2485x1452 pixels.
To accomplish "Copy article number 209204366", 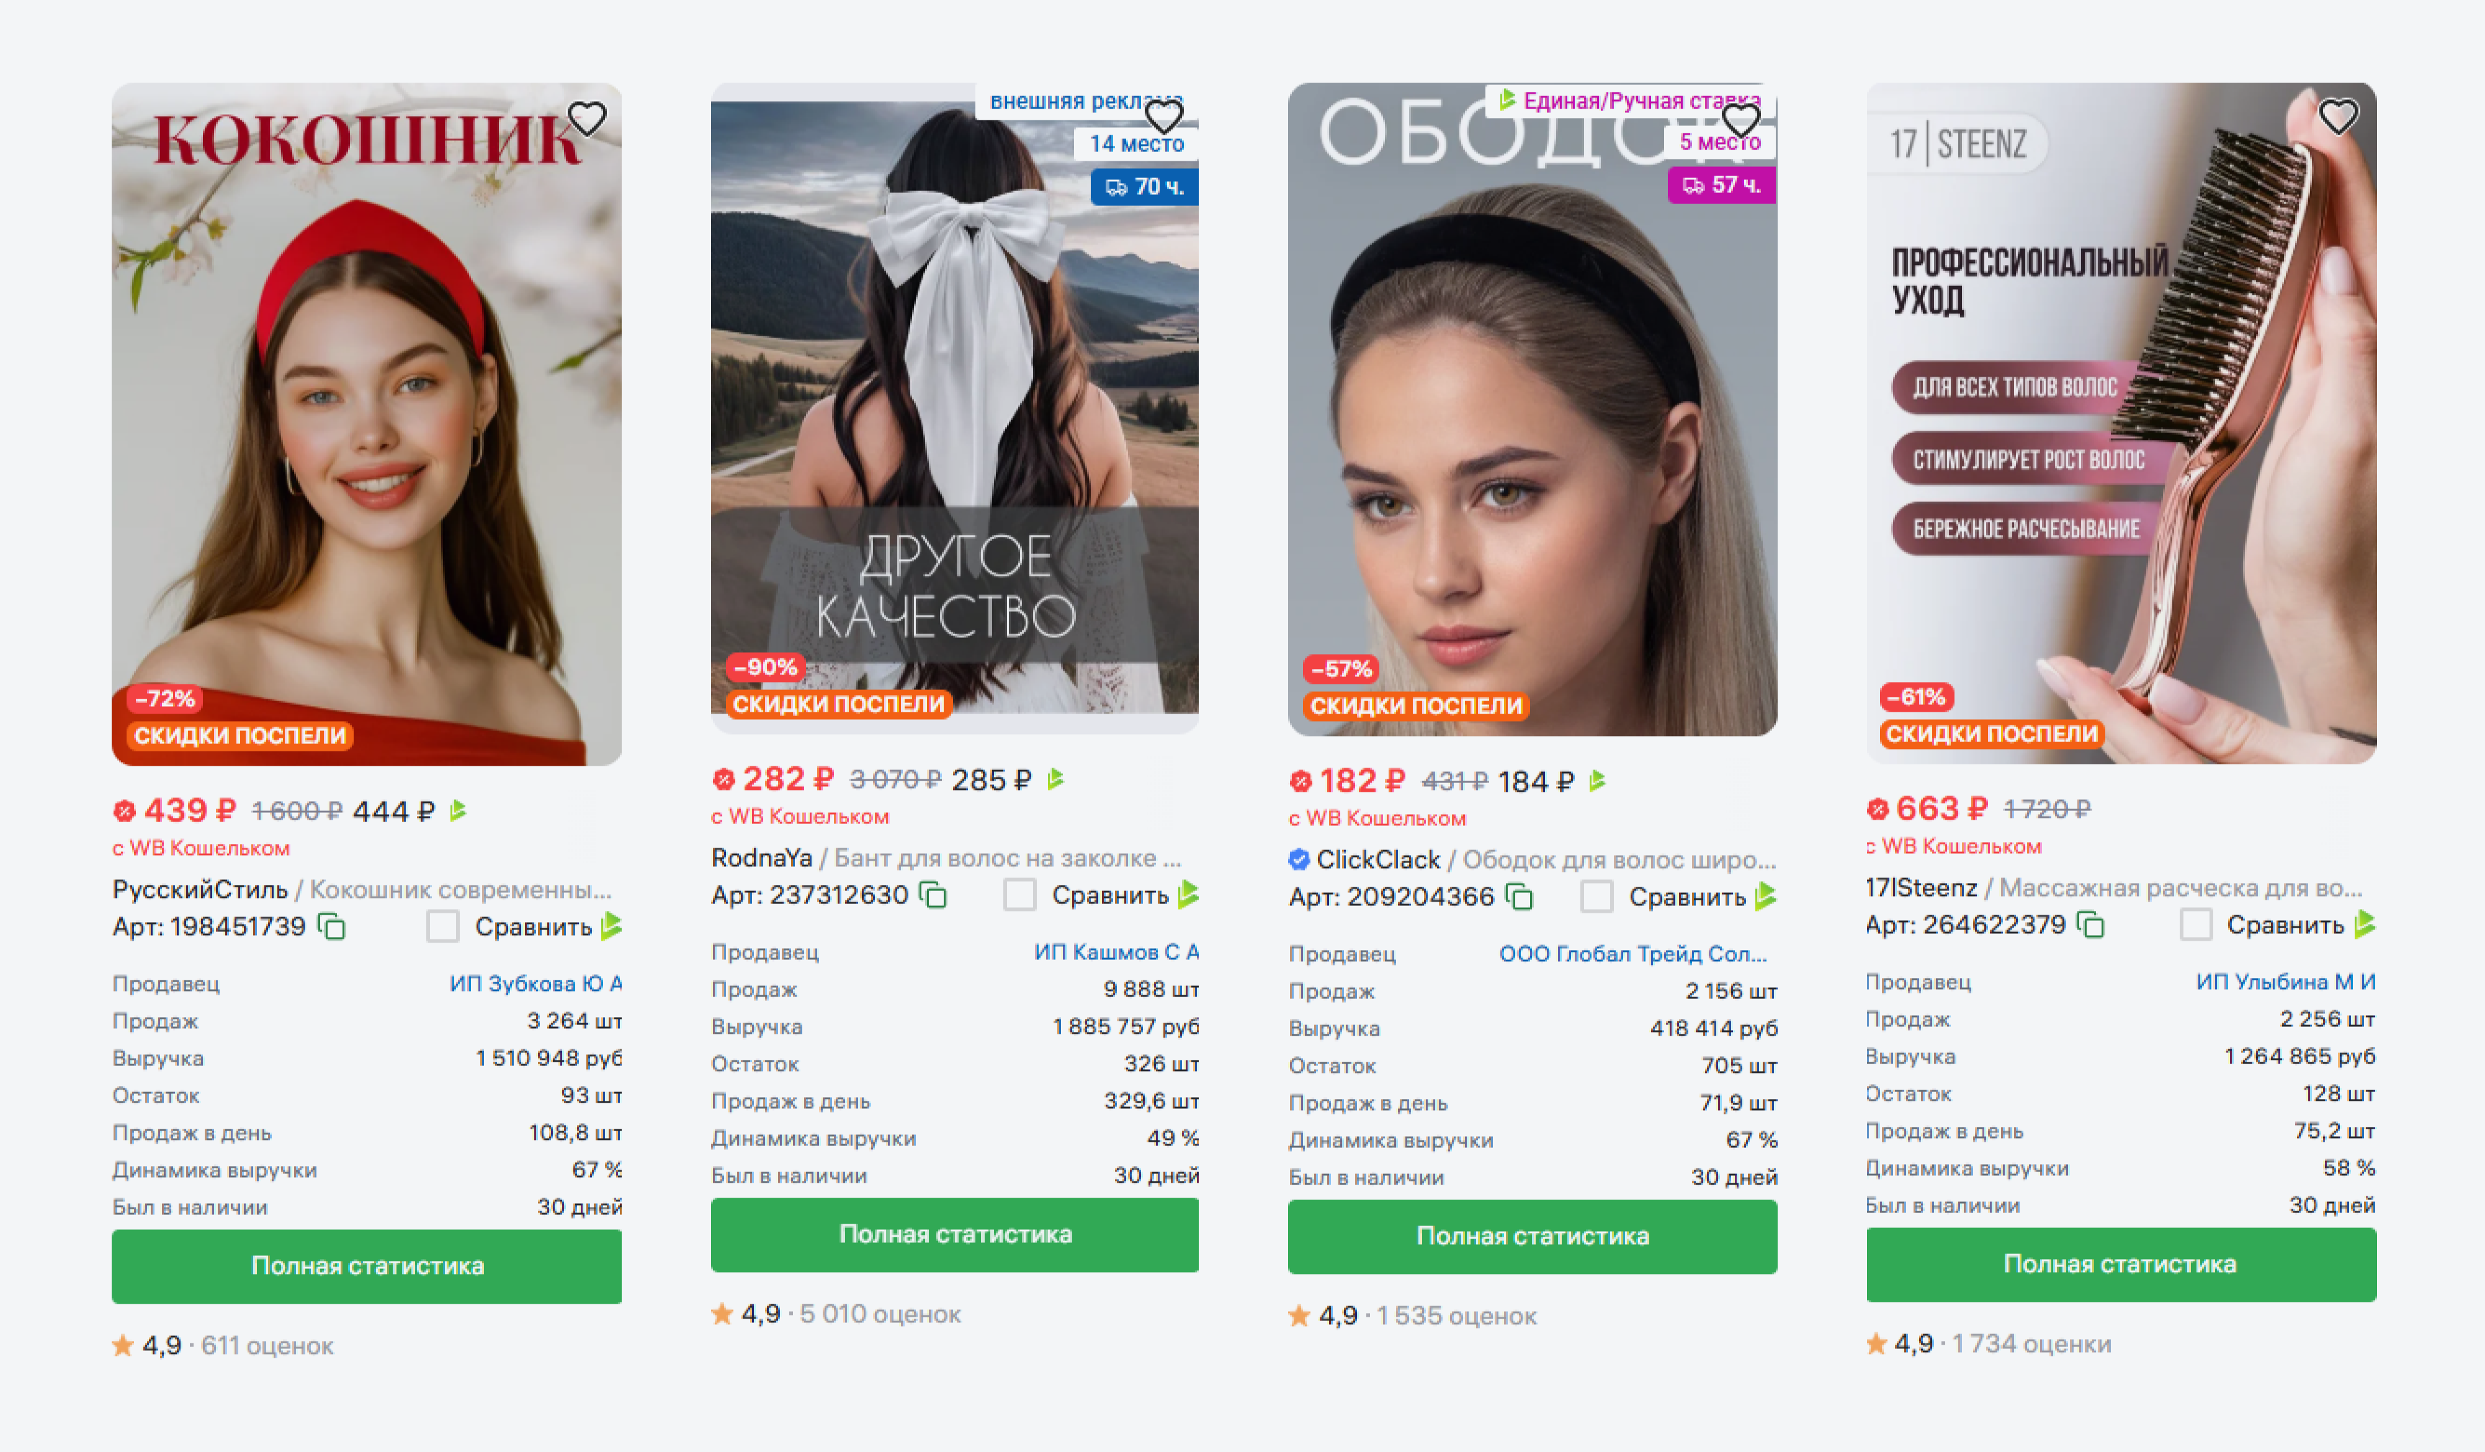I will tap(1520, 898).
